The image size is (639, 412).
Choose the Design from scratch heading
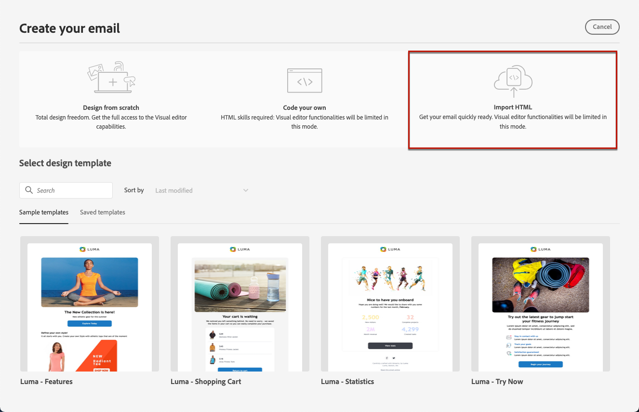pos(111,107)
